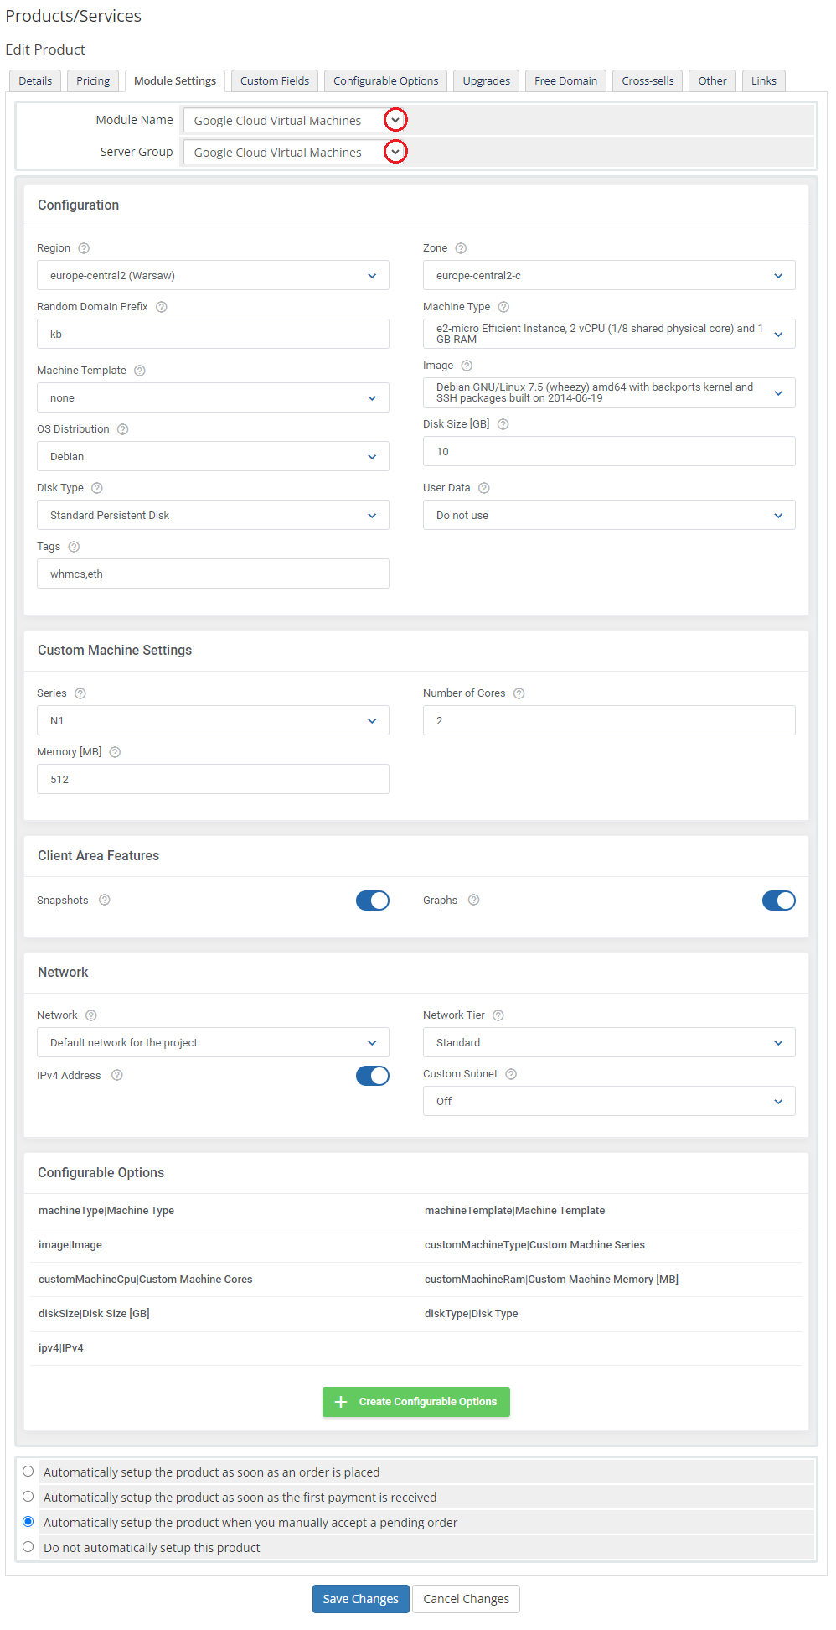Open the Custom Fields tab

click(x=275, y=80)
